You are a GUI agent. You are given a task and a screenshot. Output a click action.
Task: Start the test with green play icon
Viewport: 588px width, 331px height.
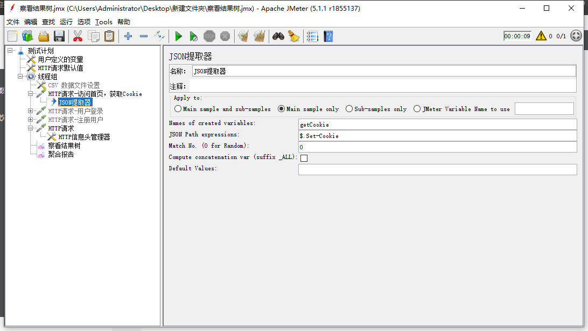(179, 37)
